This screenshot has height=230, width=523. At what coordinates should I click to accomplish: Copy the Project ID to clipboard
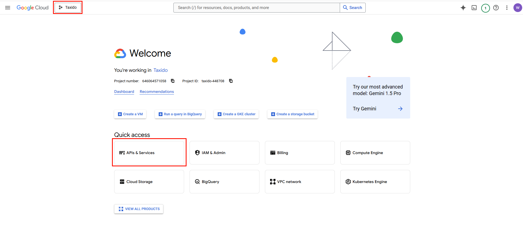click(x=231, y=81)
